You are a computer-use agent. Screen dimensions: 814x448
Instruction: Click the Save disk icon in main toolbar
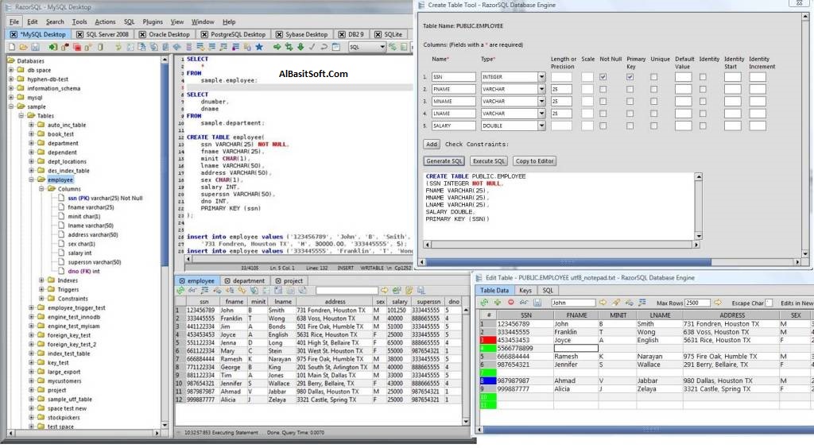35,47
